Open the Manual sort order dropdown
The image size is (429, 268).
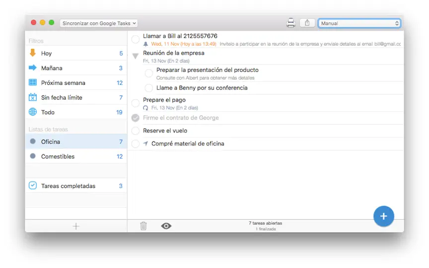pos(359,23)
